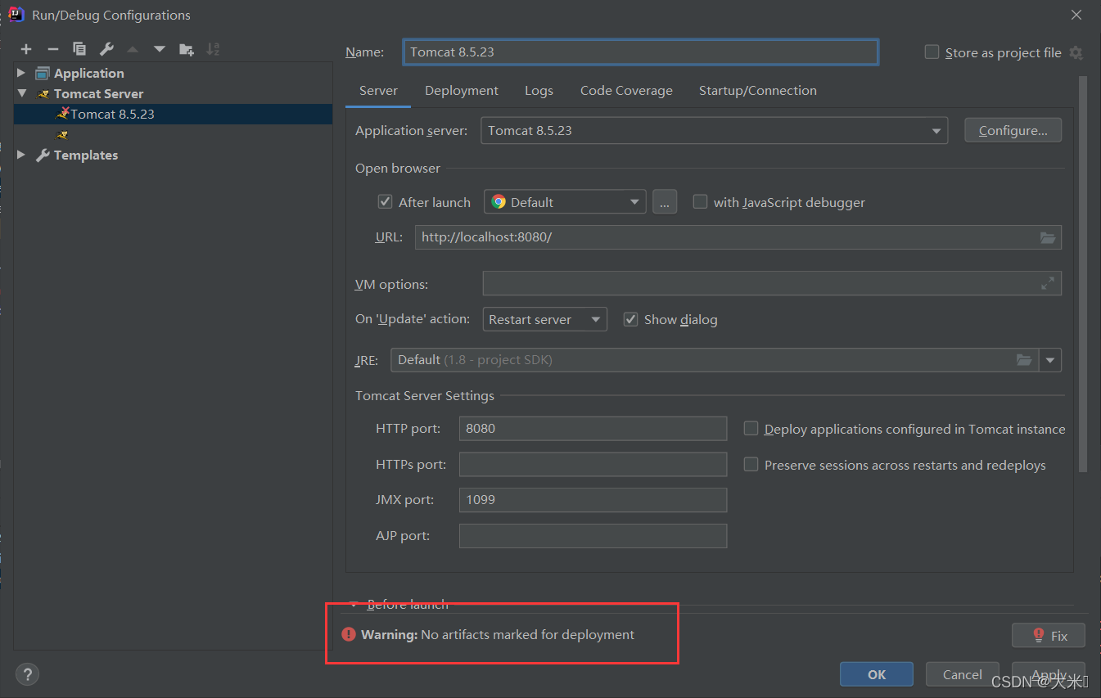Click the Apply button
This screenshot has width=1101, height=698.
click(1049, 674)
